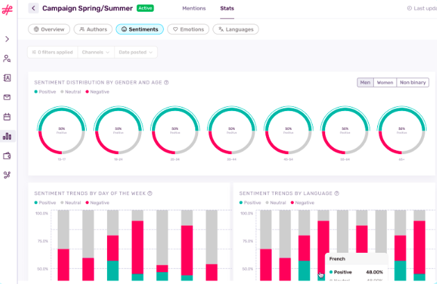Toggle Neutral legend in language chart
437x284 pixels.
tap(276, 203)
